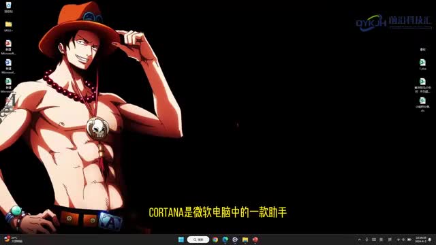Image resolution: width=436 pixels, height=245 pixels.
Task: Click the taskbar search box
Action: [198, 240]
